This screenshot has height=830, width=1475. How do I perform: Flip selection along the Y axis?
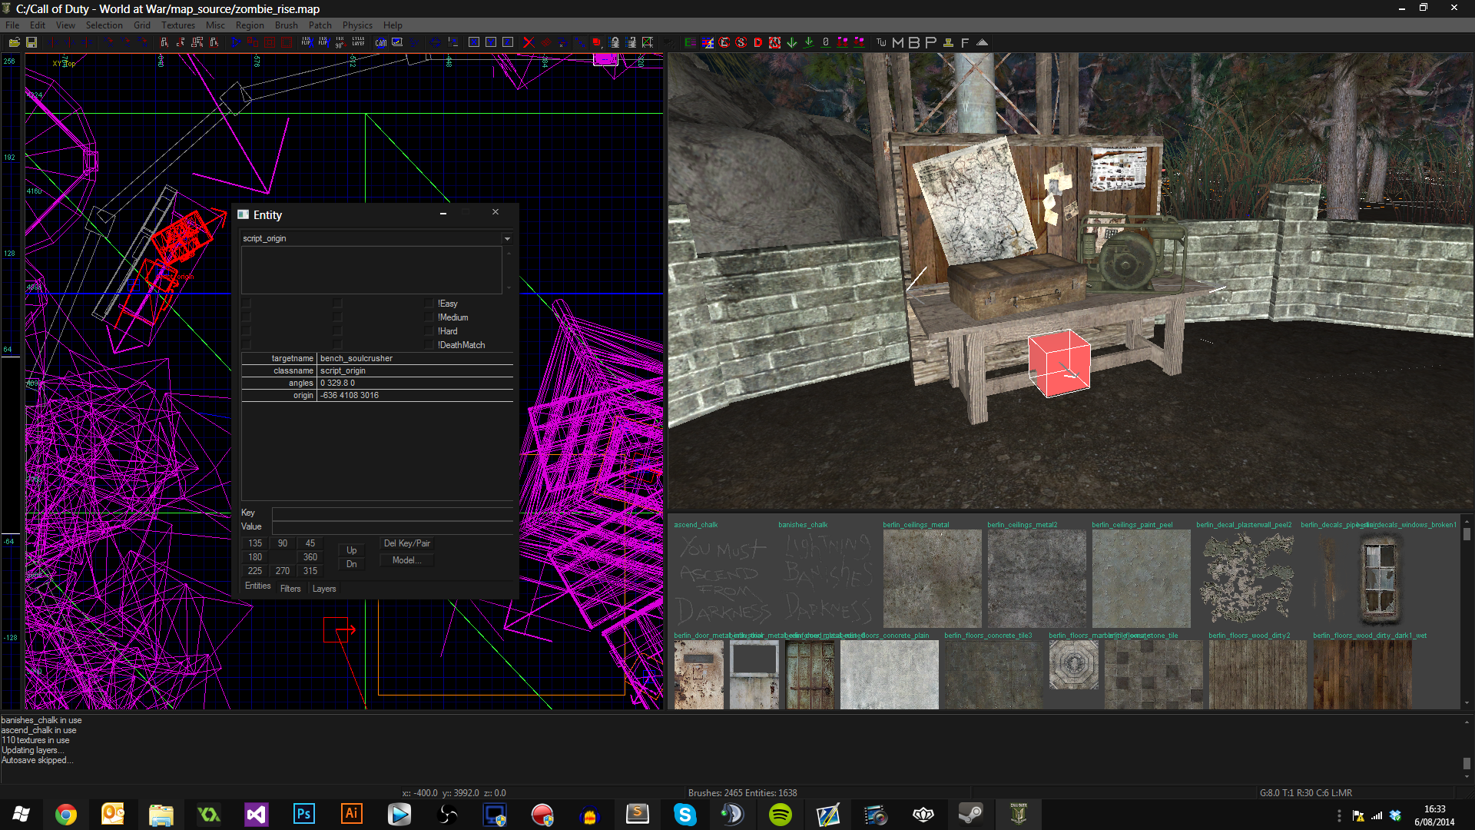coord(69,42)
